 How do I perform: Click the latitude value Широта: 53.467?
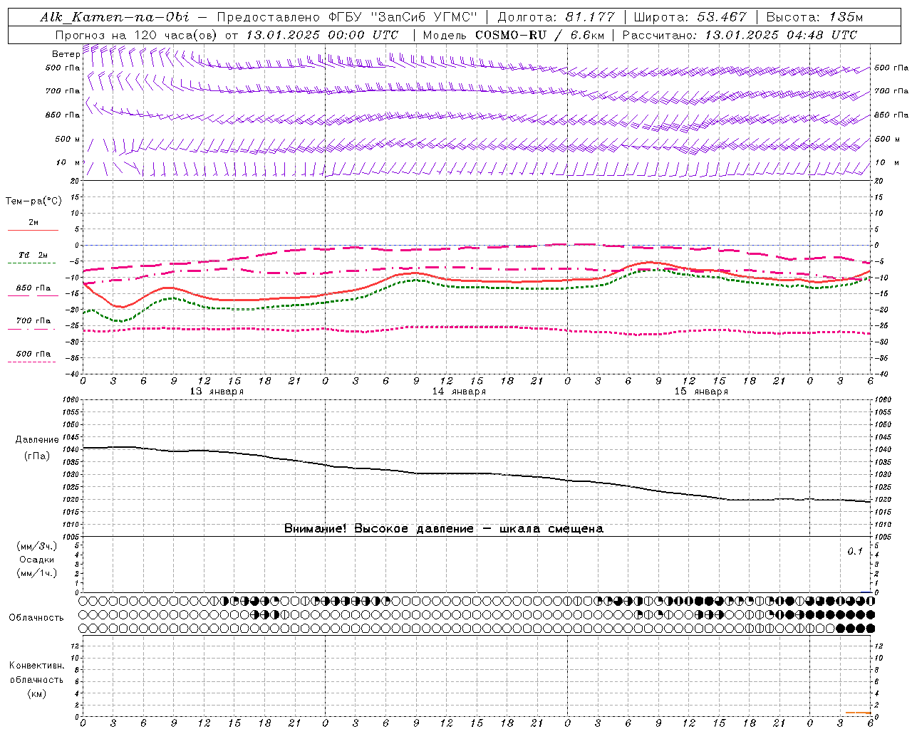(690, 17)
